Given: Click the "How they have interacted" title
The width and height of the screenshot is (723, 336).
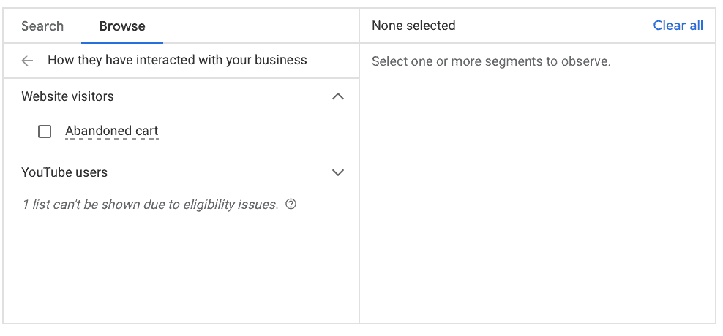Looking at the screenshot, I should pyautogui.click(x=177, y=61).
